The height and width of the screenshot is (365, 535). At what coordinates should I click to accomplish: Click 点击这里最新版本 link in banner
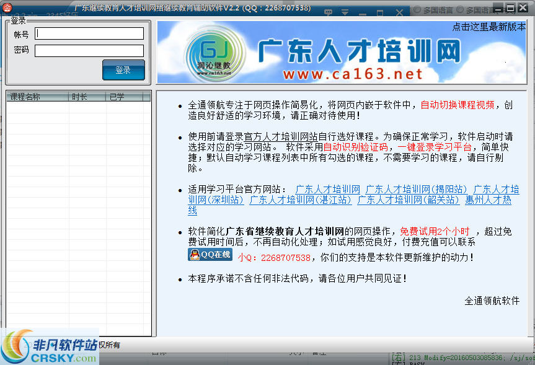coord(489,27)
